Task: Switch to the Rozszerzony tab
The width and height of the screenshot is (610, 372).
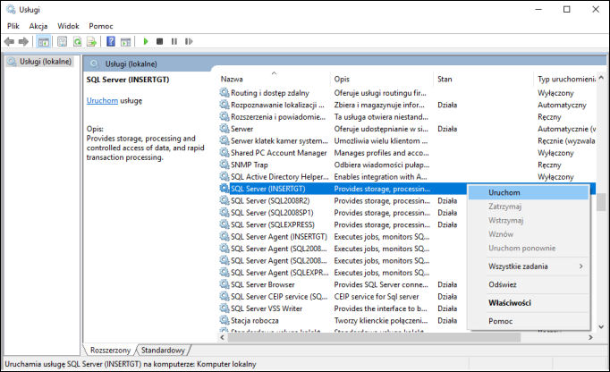Action: click(x=110, y=351)
